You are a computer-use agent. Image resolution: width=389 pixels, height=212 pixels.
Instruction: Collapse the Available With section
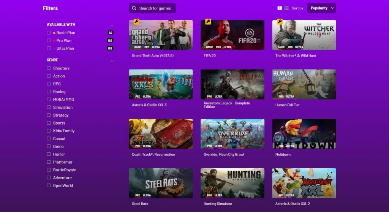click(112, 25)
